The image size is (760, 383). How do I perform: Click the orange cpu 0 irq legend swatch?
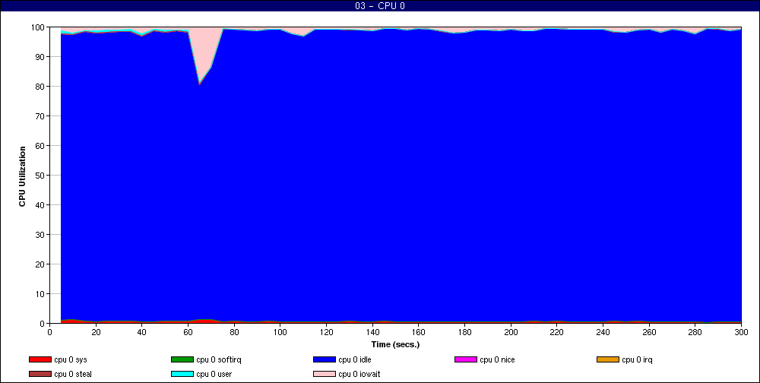click(608, 359)
